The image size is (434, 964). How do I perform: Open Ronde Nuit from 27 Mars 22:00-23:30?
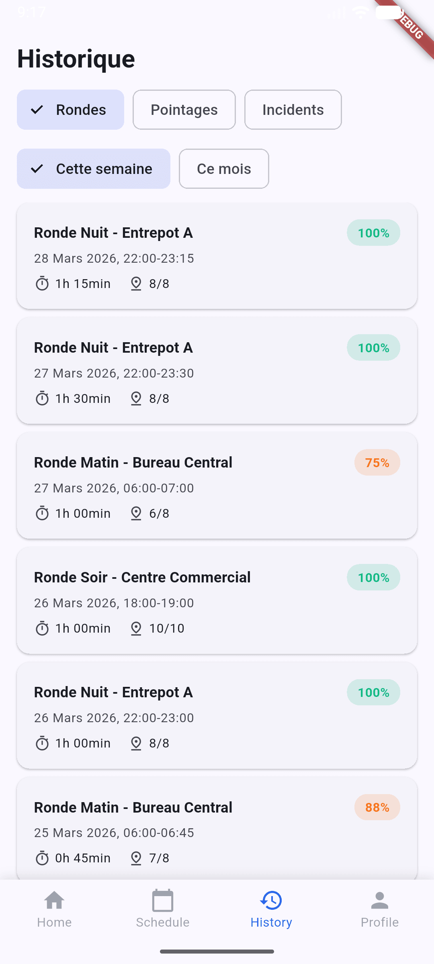pos(217,370)
